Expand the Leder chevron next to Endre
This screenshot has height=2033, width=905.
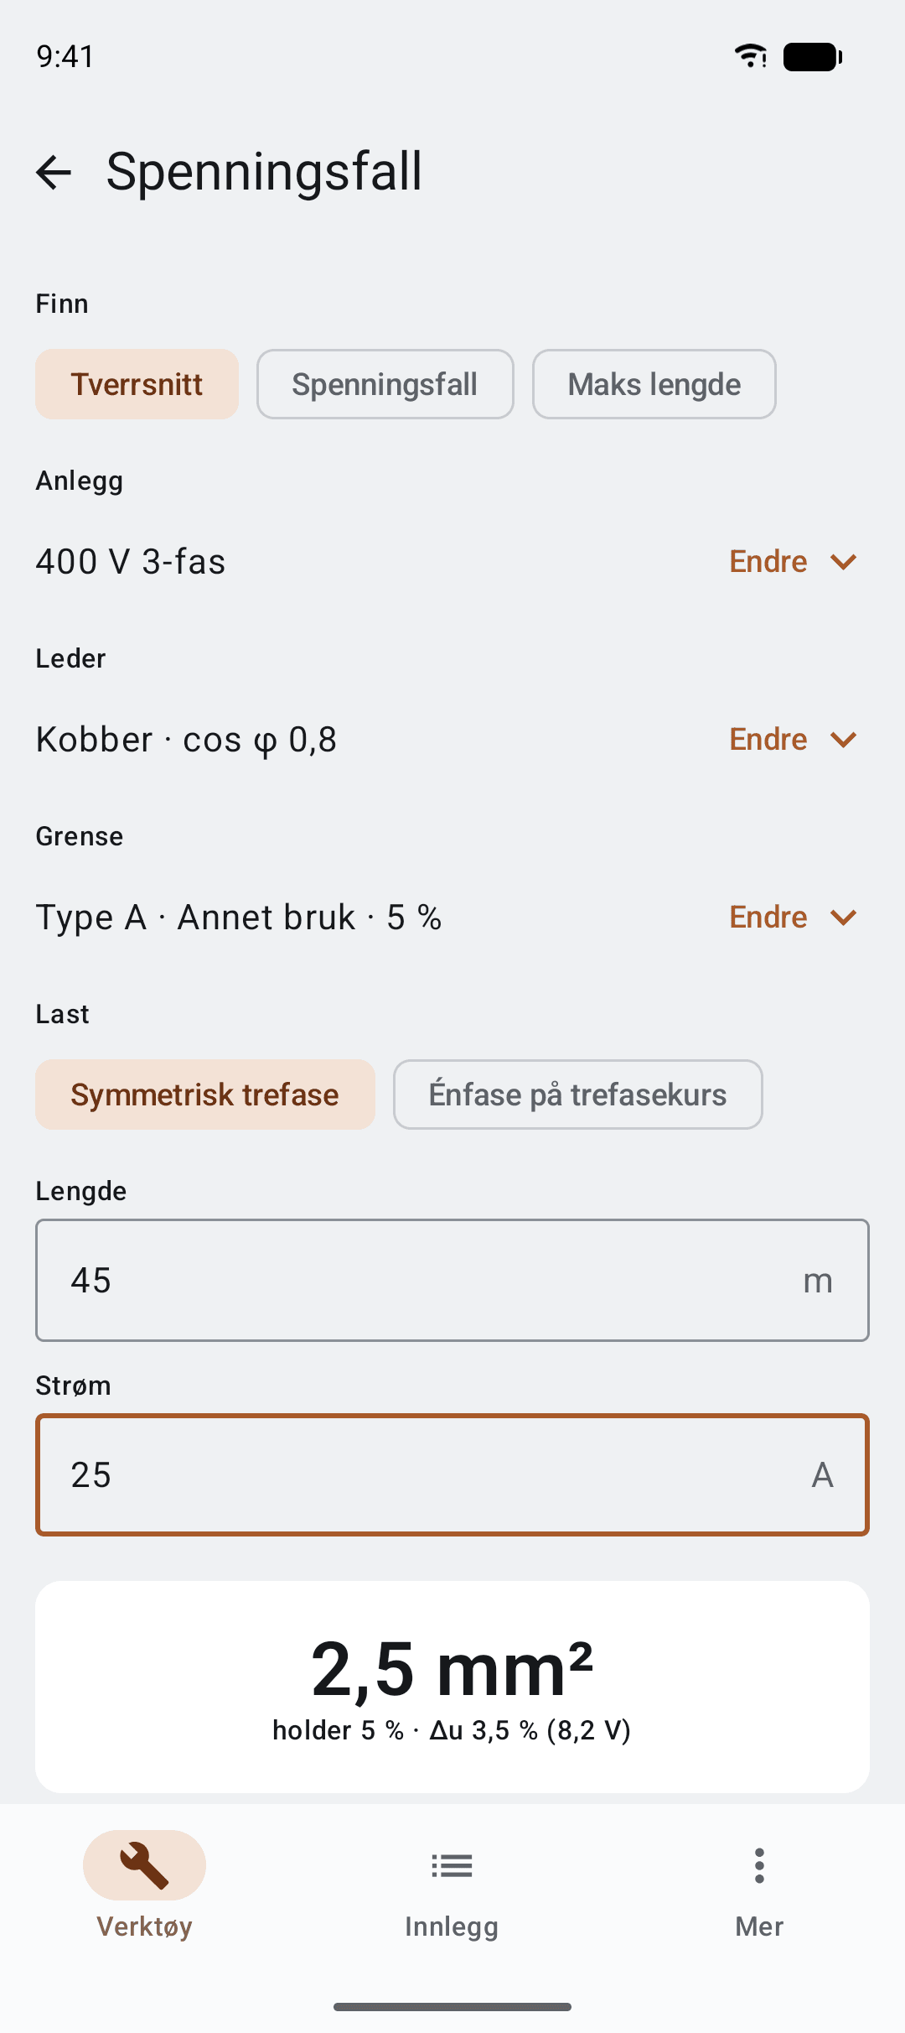click(x=843, y=739)
